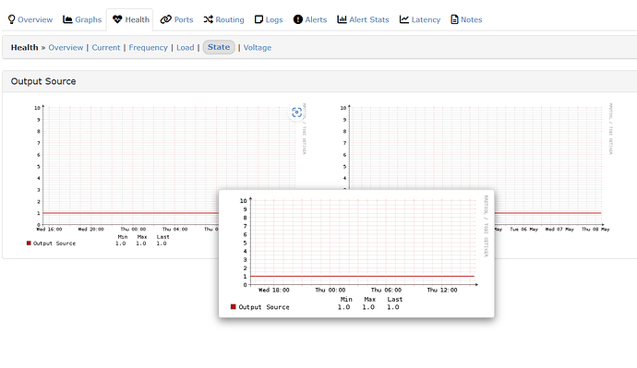
Task: Open the Alerts tab
Action: tap(310, 19)
